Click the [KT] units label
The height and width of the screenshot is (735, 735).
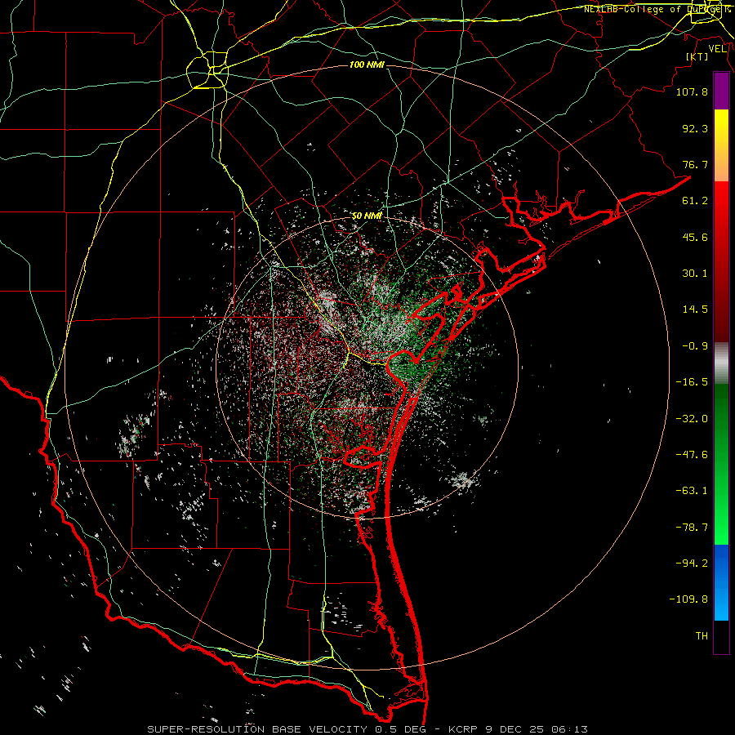[x=697, y=56]
